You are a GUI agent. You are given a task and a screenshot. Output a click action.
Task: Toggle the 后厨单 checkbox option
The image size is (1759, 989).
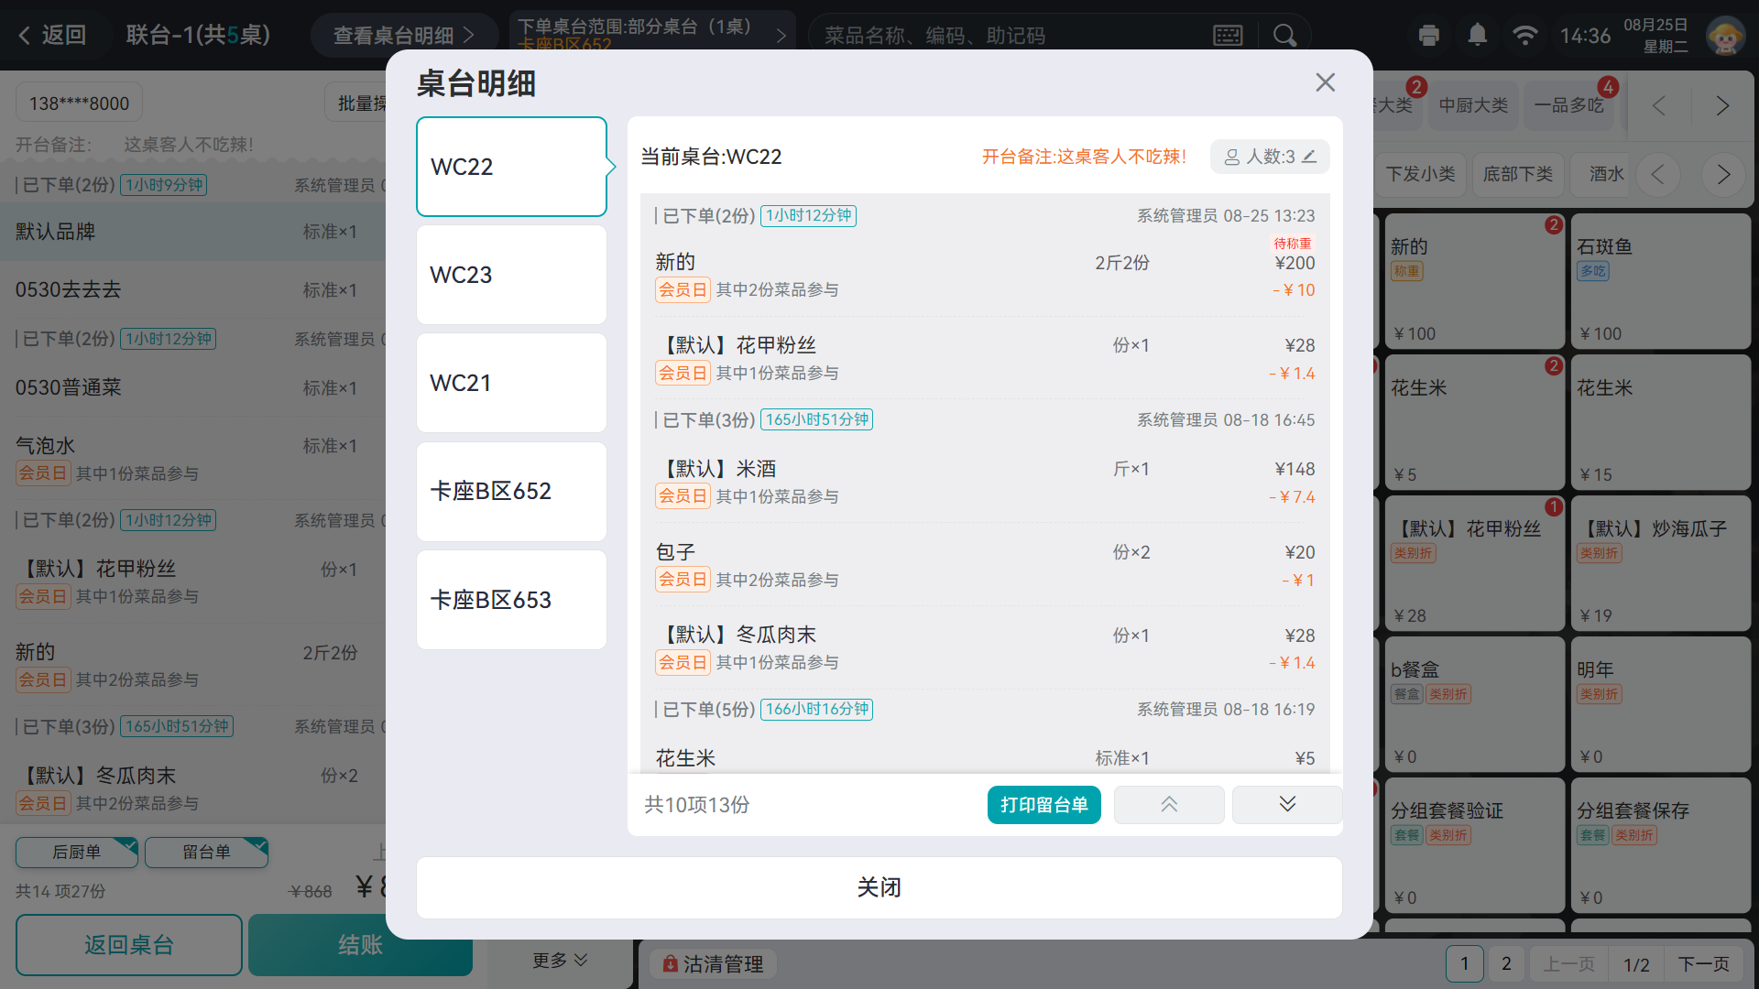point(77,853)
